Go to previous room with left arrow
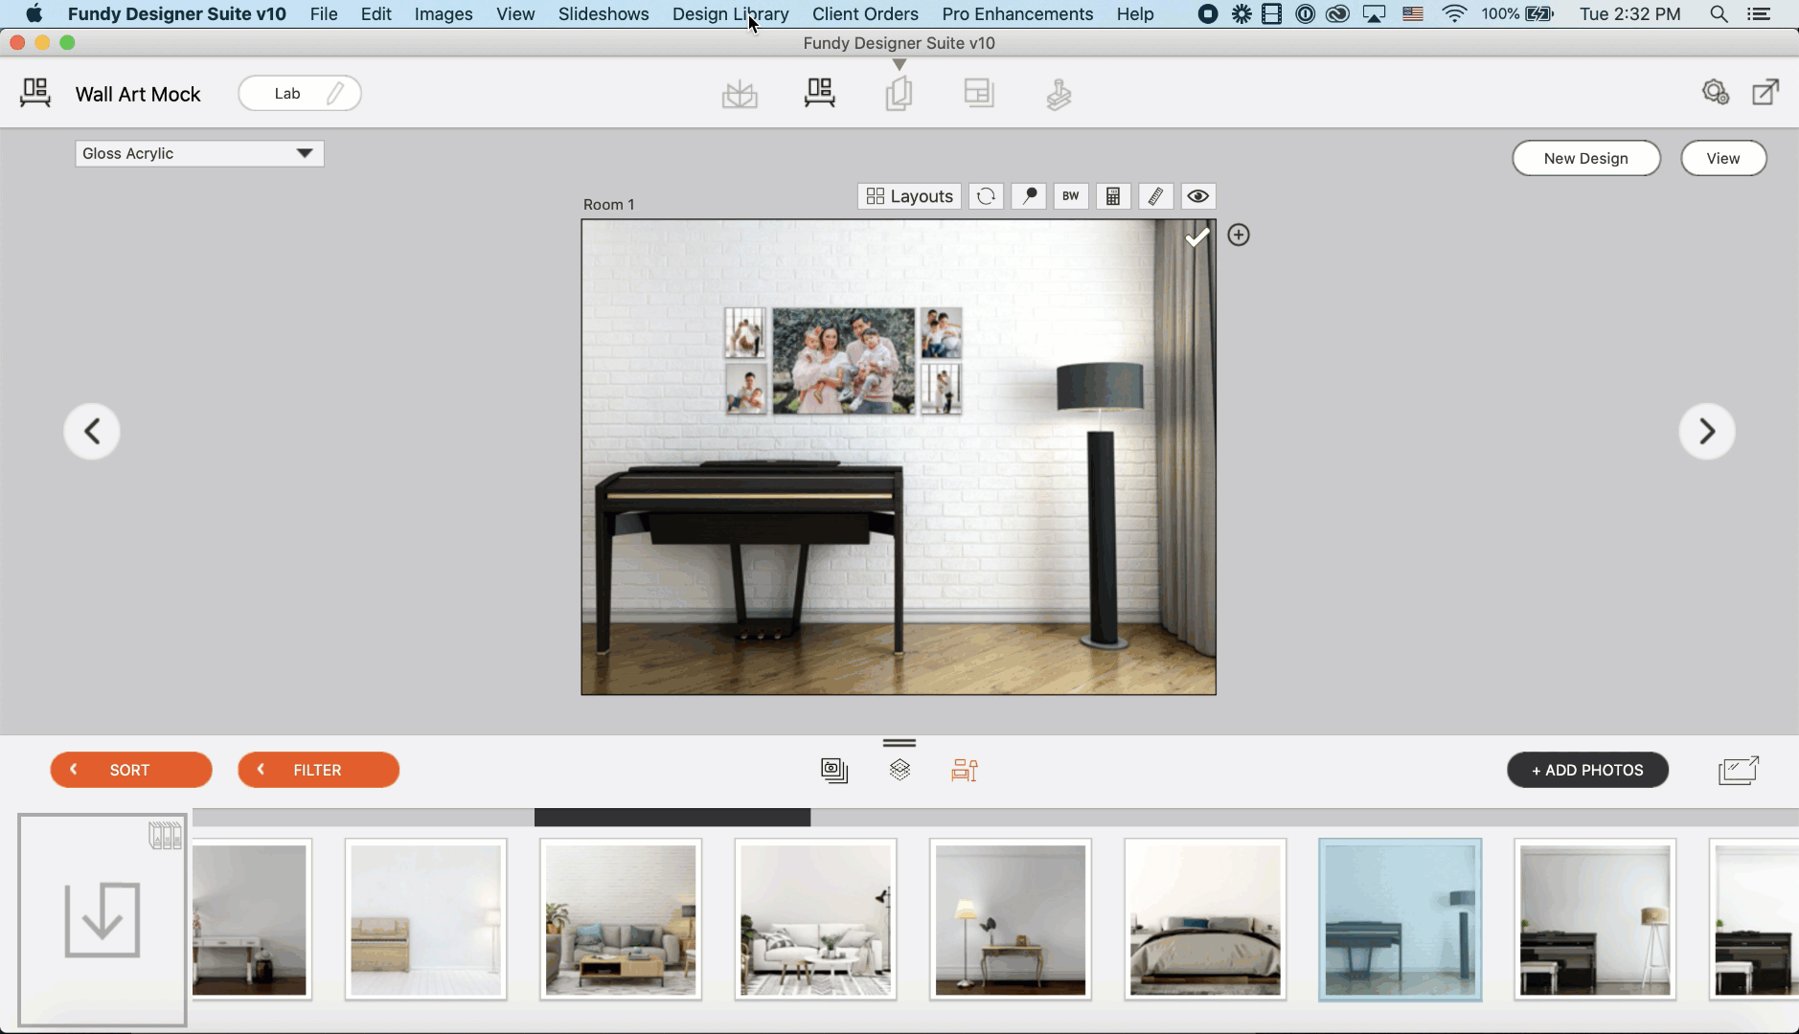Image resolution: width=1799 pixels, height=1034 pixels. pyautogui.click(x=92, y=432)
